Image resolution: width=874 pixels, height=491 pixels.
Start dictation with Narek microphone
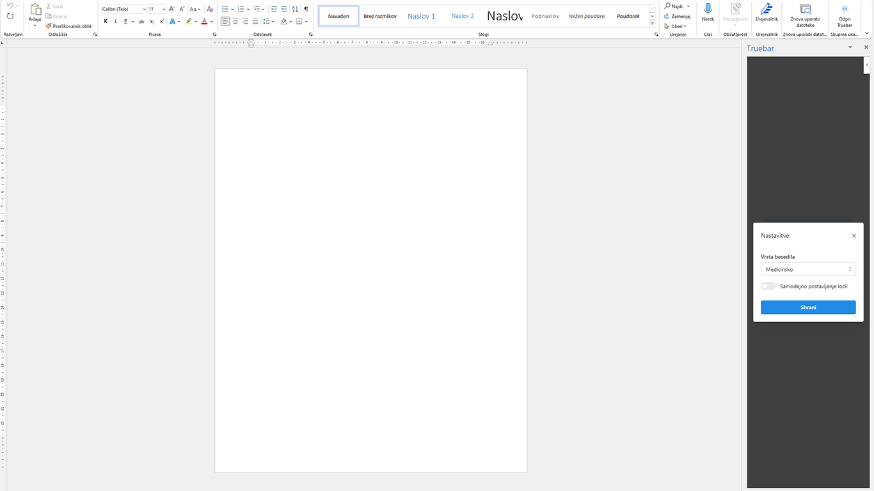(708, 12)
